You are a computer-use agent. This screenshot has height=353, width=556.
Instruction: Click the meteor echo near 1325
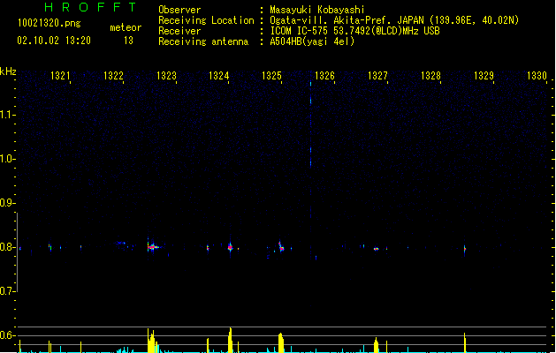(x=281, y=247)
